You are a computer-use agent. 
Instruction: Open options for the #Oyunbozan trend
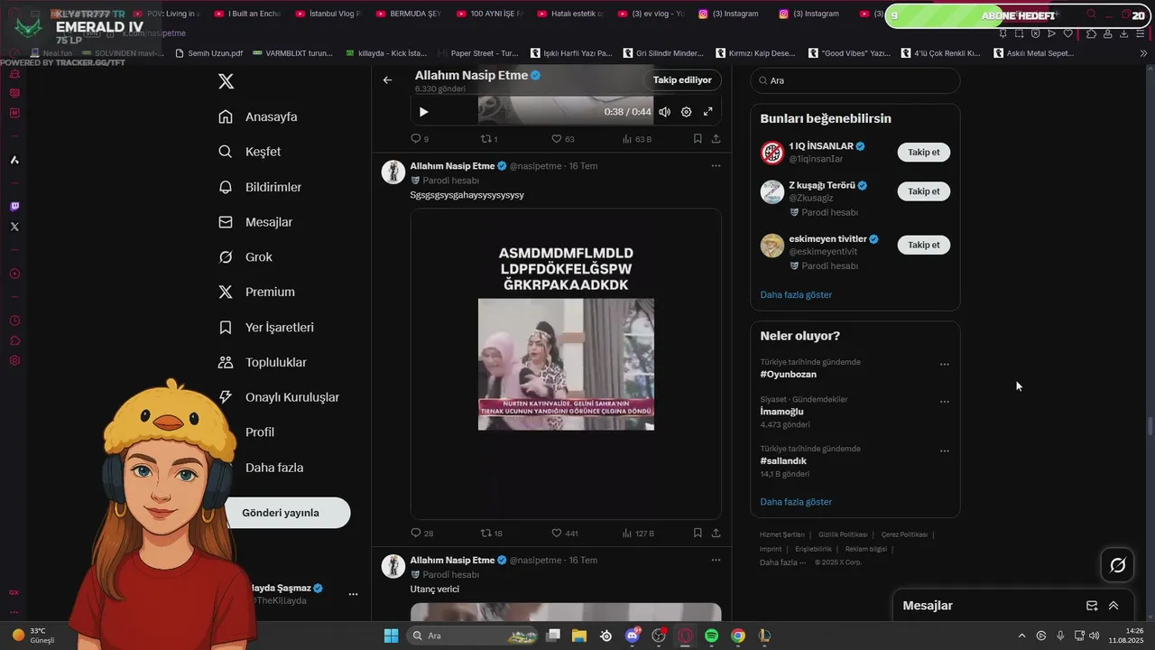(944, 365)
